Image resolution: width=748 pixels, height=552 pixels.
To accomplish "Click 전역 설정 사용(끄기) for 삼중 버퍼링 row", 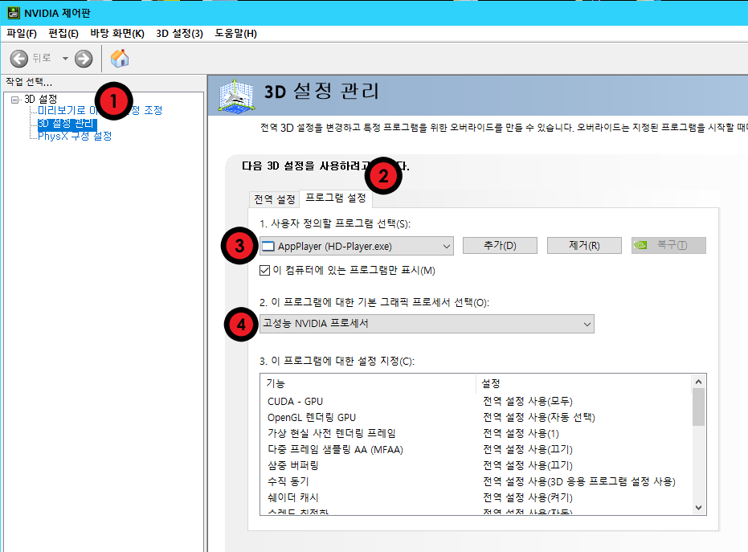I will pos(528,465).
